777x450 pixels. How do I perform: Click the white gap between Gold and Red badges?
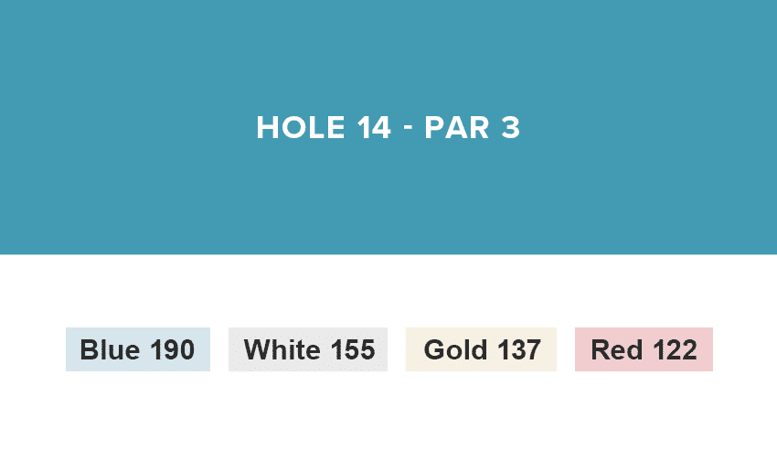pos(566,349)
